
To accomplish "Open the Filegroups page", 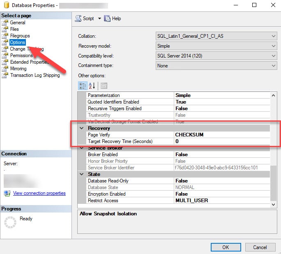I will coord(20,36).
